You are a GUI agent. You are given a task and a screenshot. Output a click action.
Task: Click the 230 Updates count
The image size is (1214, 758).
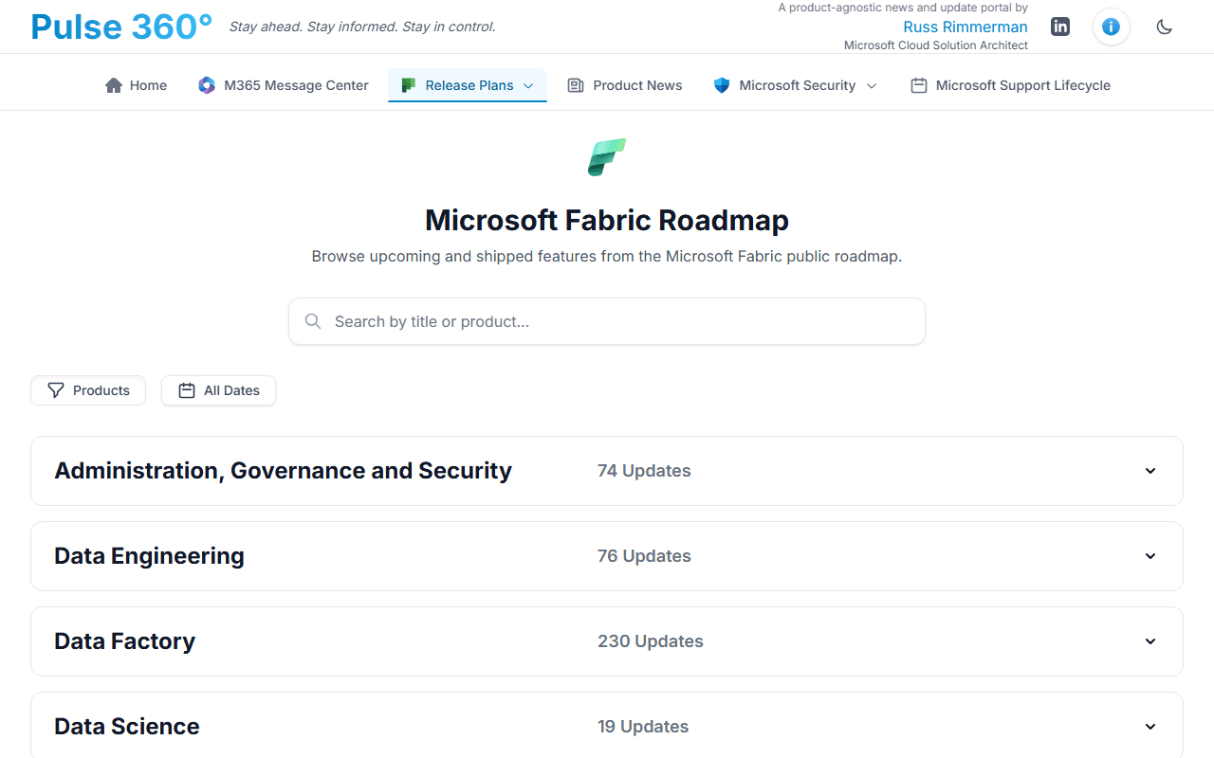click(x=651, y=641)
